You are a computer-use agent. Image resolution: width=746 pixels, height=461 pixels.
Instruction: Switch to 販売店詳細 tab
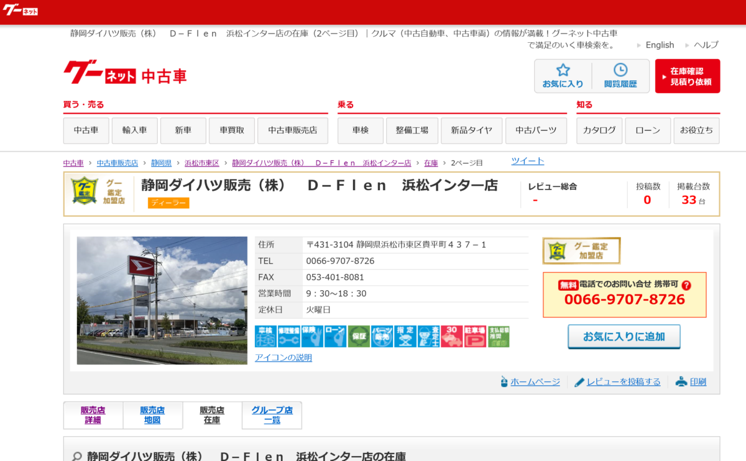point(93,415)
